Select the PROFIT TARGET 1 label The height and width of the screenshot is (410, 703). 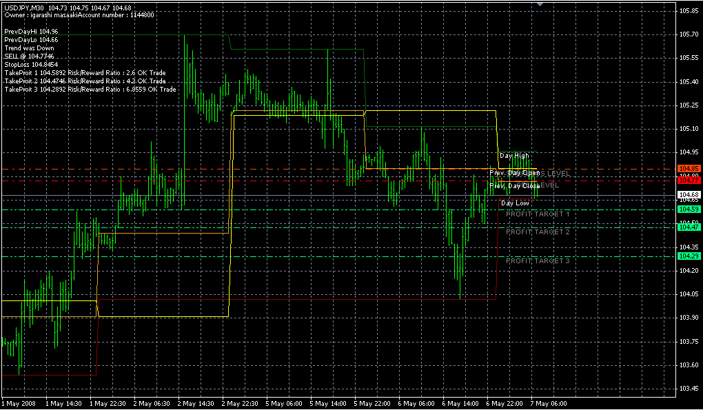pos(538,214)
